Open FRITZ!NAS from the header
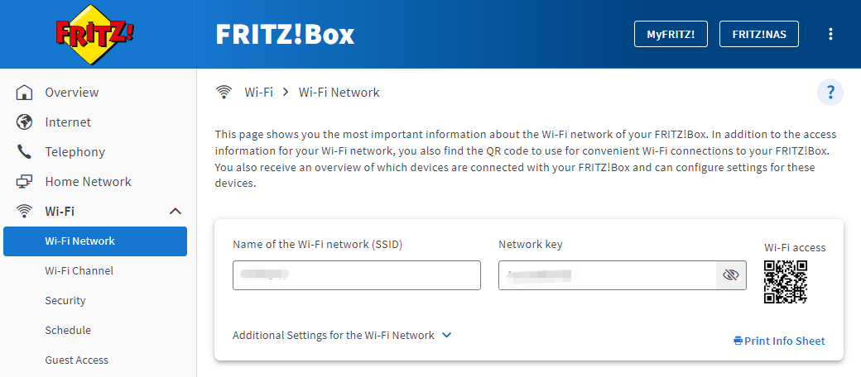This screenshot has height=377, width=861. (x=759, y=34)
